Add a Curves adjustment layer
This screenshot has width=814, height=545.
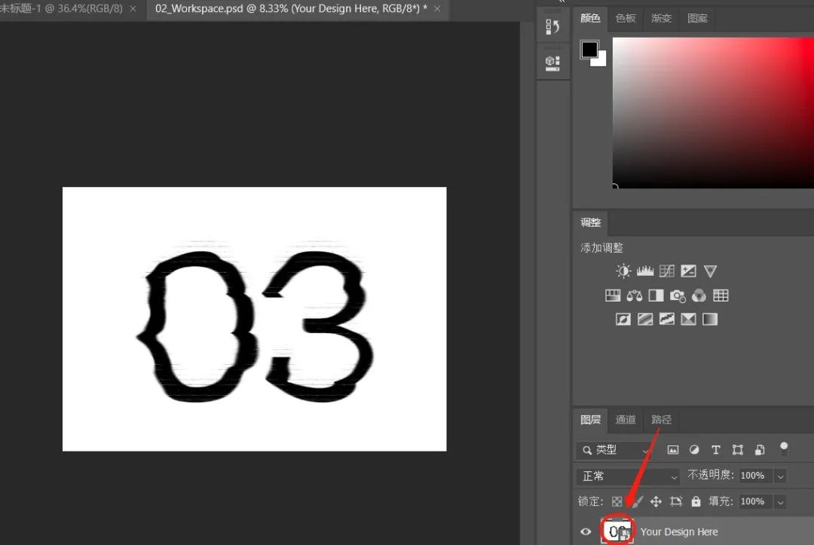coord(666,271)
